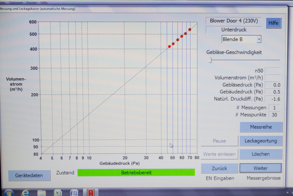Click the 'n50' label
The height and width of the screenshot is (196, 293).
(259, 71)
